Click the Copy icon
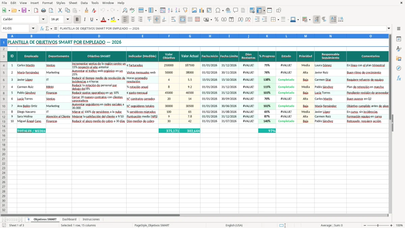 (x=67, y=10)
